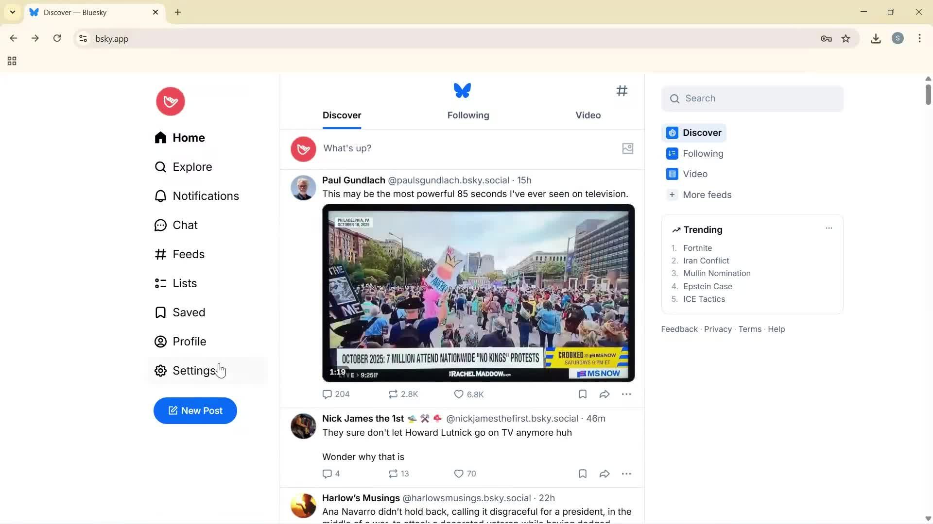Open your Saved posts
This screenshot has height=524, width=933.
pos(189,312)
